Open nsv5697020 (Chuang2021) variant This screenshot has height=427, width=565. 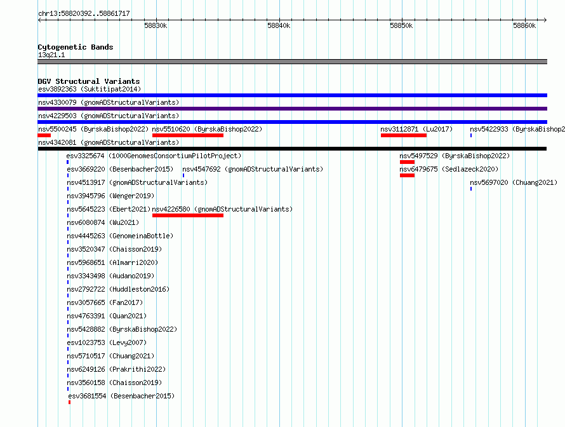[x=514, y=182]
